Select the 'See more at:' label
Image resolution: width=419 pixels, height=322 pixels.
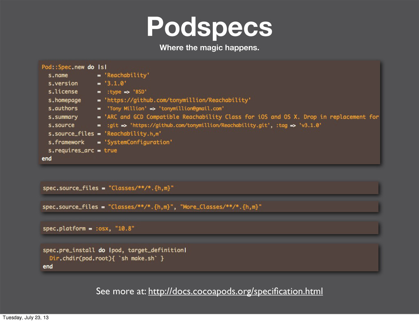coord(121,291)
